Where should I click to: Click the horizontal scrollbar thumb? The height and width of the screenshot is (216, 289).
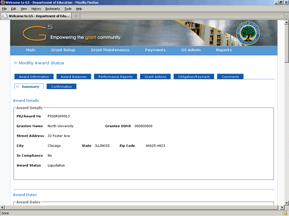point(141,207)
